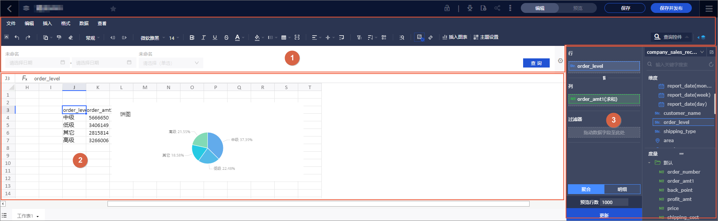718x221 pixels.
Task: Open Theme Settings (主题设置)
Action: click(486, 37)
